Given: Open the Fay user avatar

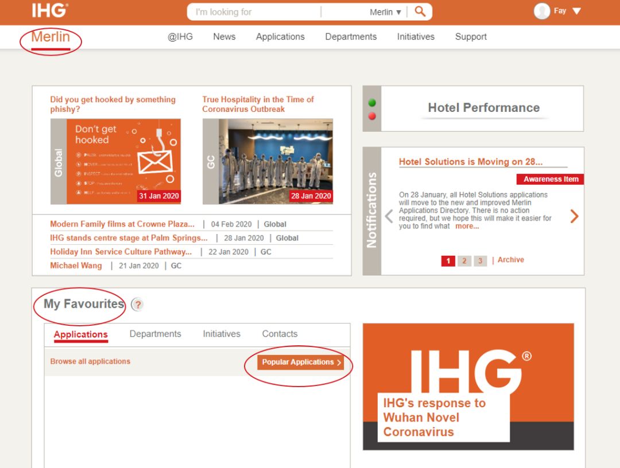Looking at the screenshot, I should (542, 11).
